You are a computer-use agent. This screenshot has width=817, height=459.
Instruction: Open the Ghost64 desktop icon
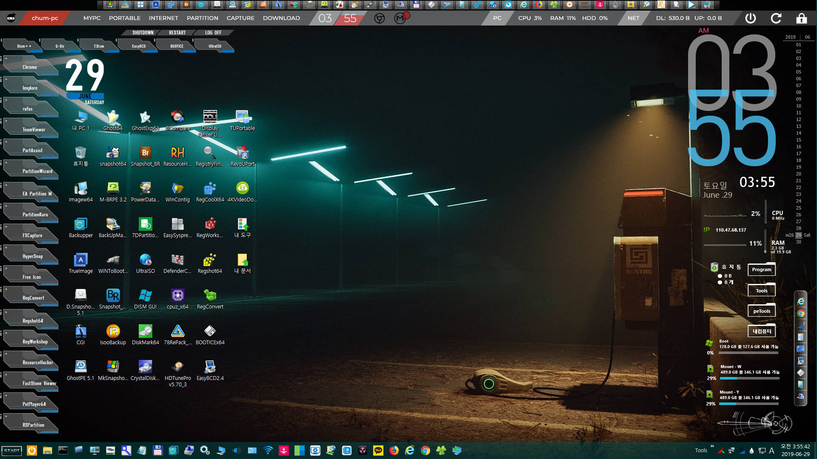tap(113, 120)
